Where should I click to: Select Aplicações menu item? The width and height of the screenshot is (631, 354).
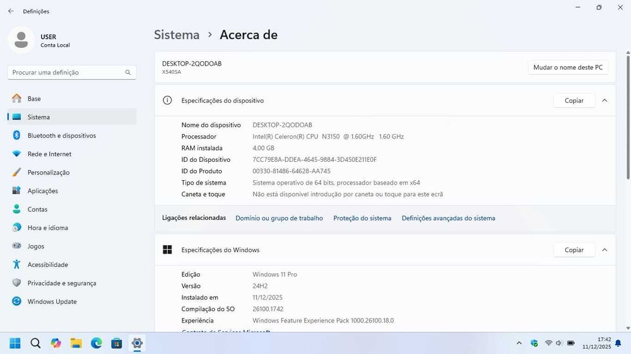point(72,191)
